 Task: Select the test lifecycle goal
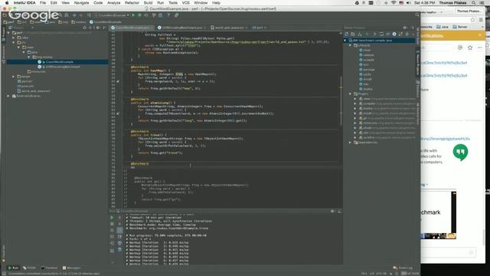[x=366, y=64]
